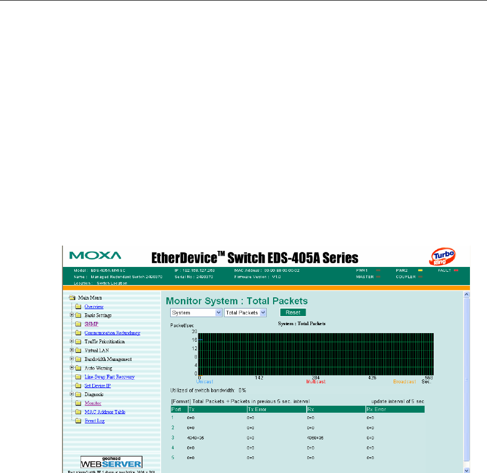Click port 3 Rx value 4369+35
The width and height of the screenshot is (487, 473).
(315, 438)
